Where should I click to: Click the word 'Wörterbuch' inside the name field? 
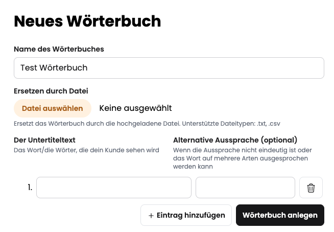tap(63, 68)
